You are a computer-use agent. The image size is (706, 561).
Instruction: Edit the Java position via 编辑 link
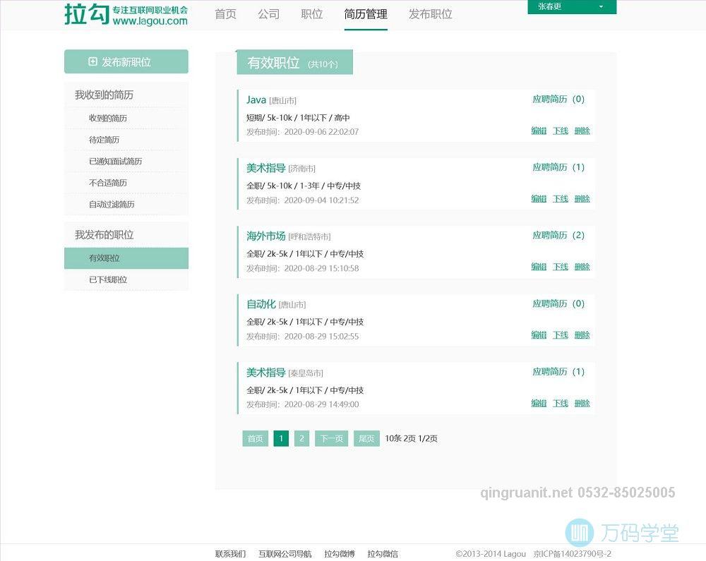click(x=539, y=131)
